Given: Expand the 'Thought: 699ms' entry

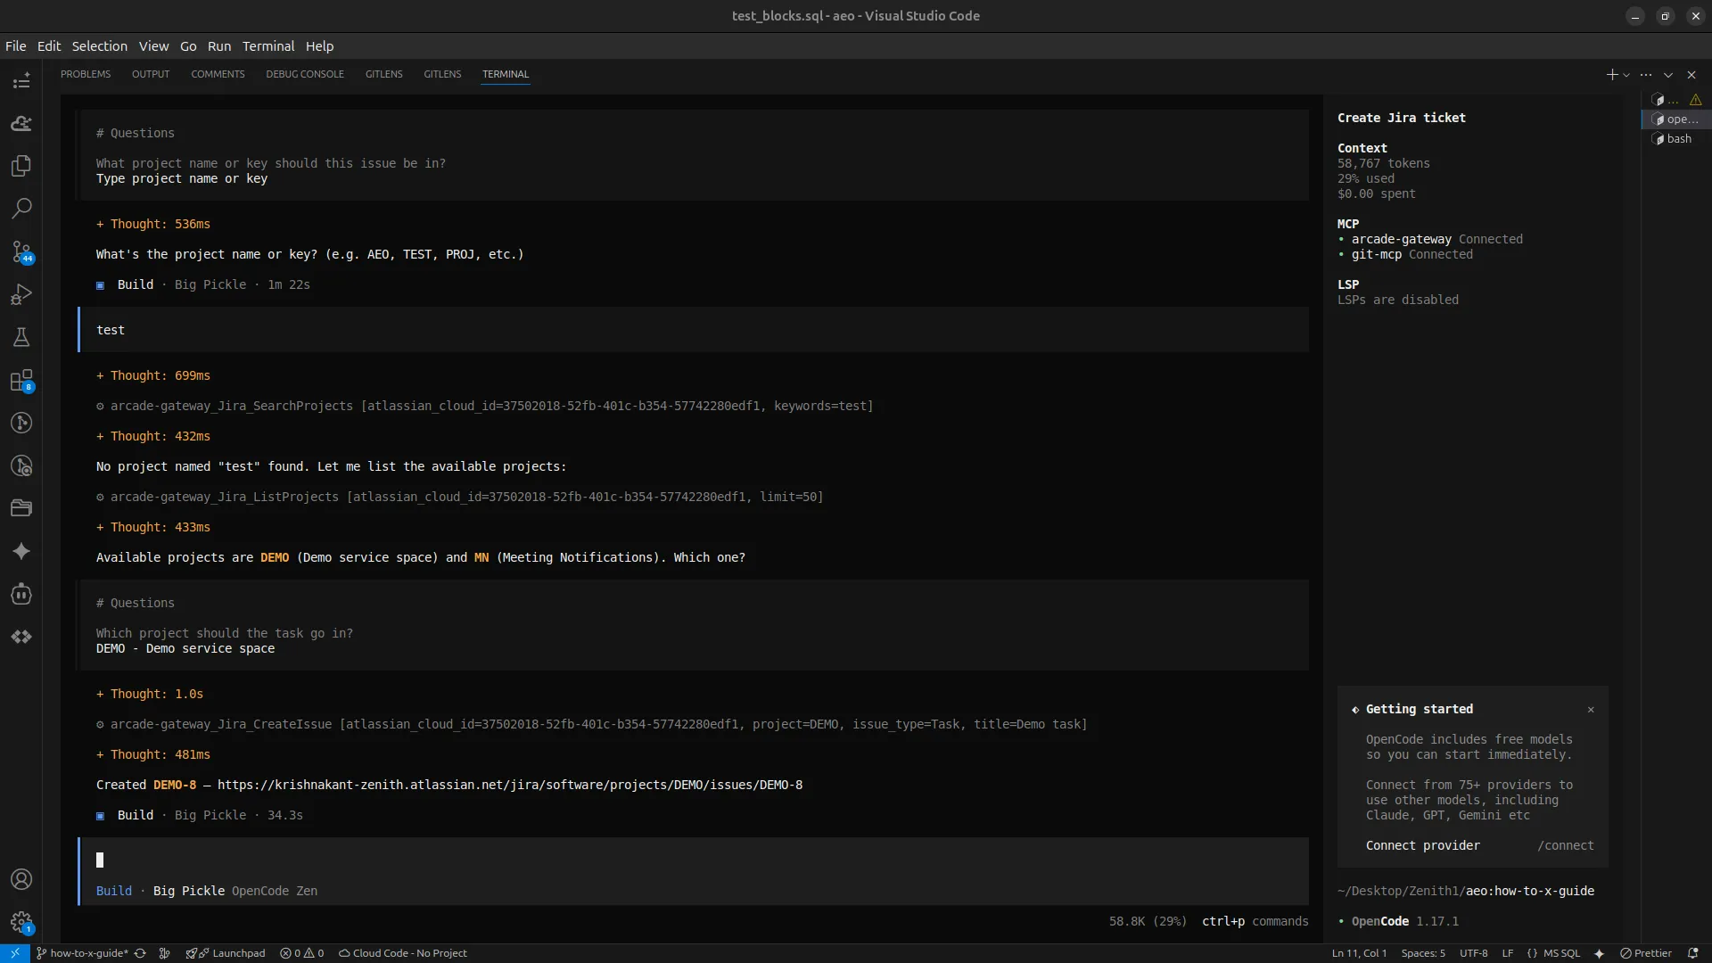Looking at the screenshot, I should [x=153, y=375].
